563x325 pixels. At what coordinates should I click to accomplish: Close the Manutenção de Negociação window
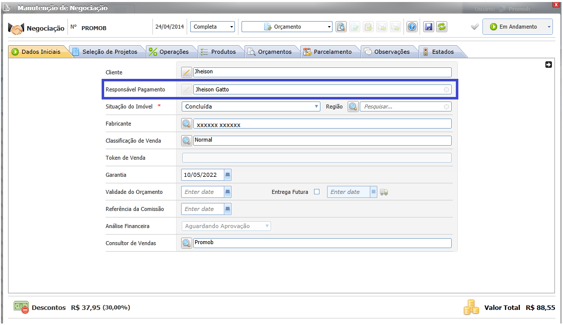click(556, 5)
